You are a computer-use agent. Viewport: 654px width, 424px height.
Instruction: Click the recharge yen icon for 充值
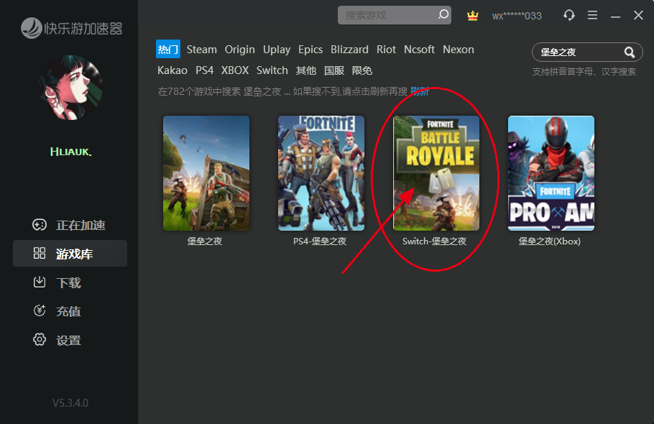click(40, 310)
